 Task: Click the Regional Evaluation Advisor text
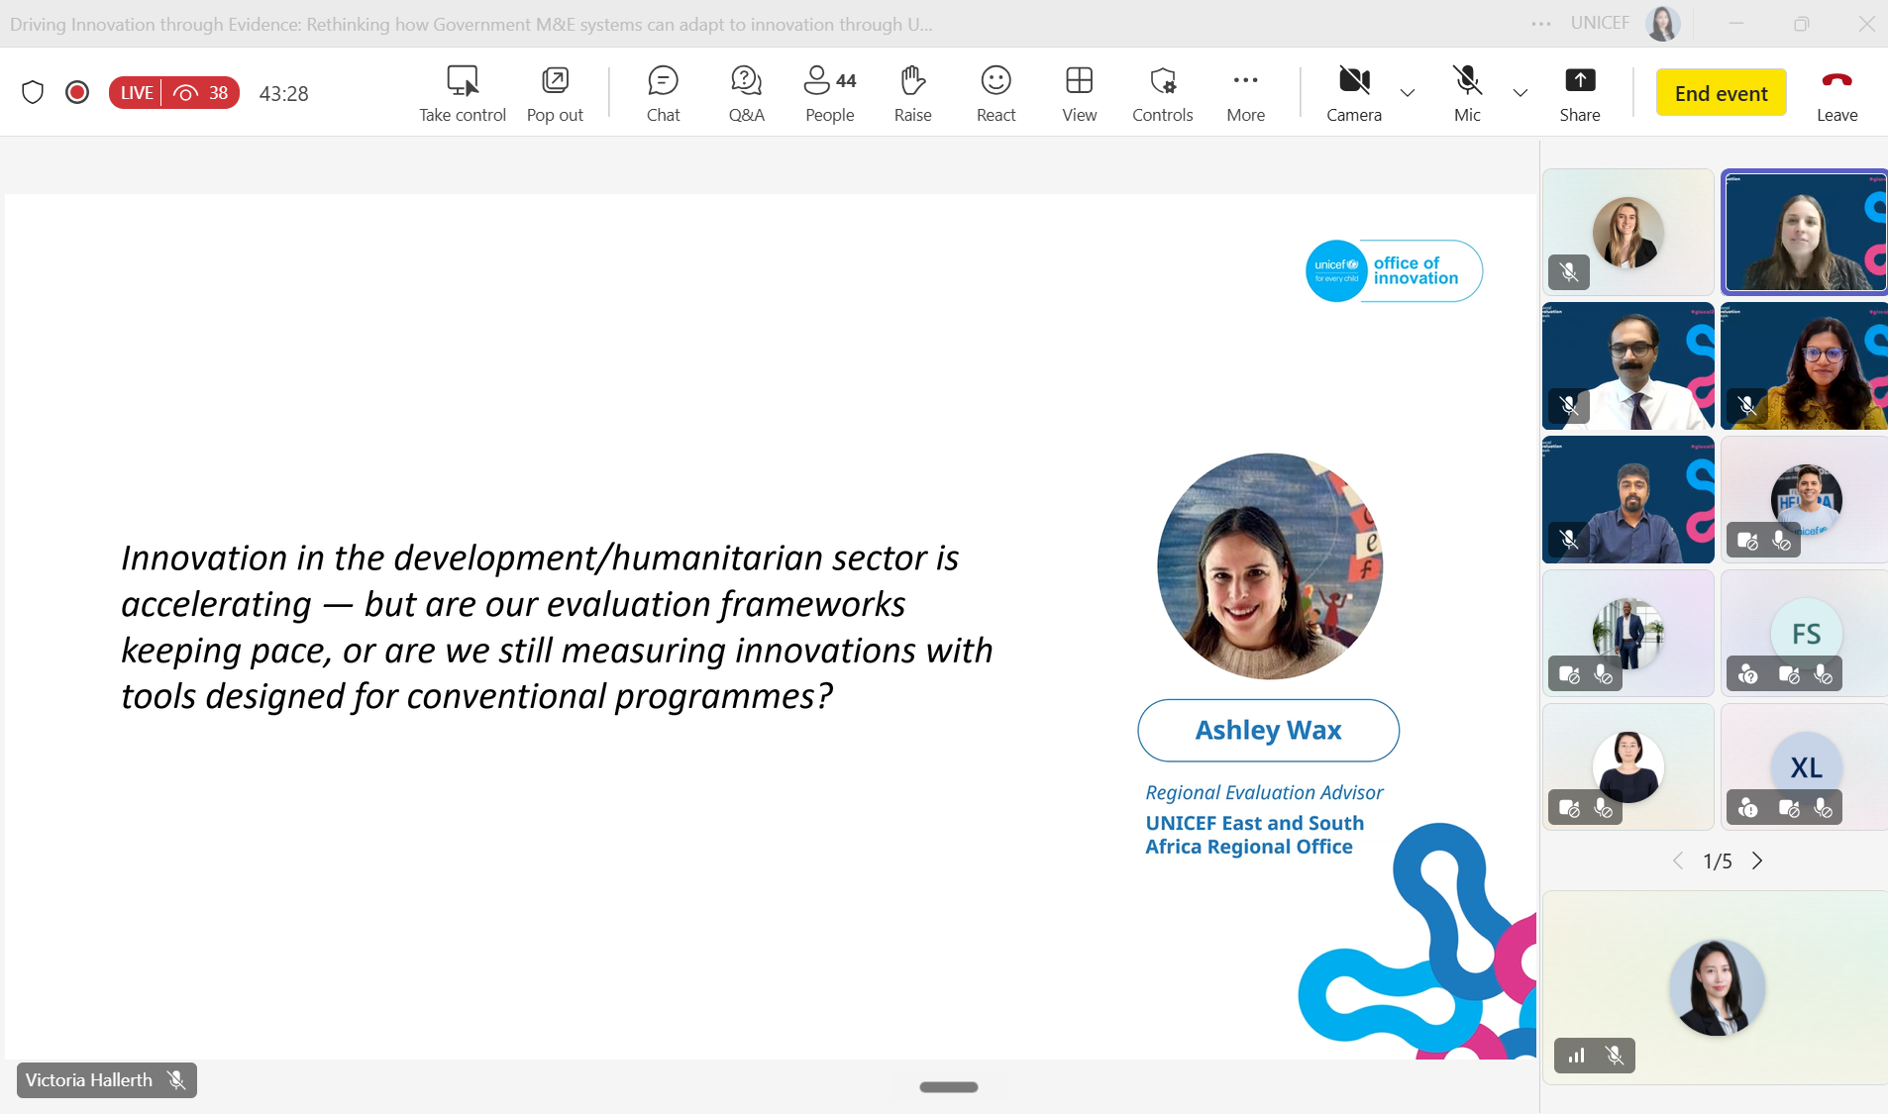pos(1264,792)
